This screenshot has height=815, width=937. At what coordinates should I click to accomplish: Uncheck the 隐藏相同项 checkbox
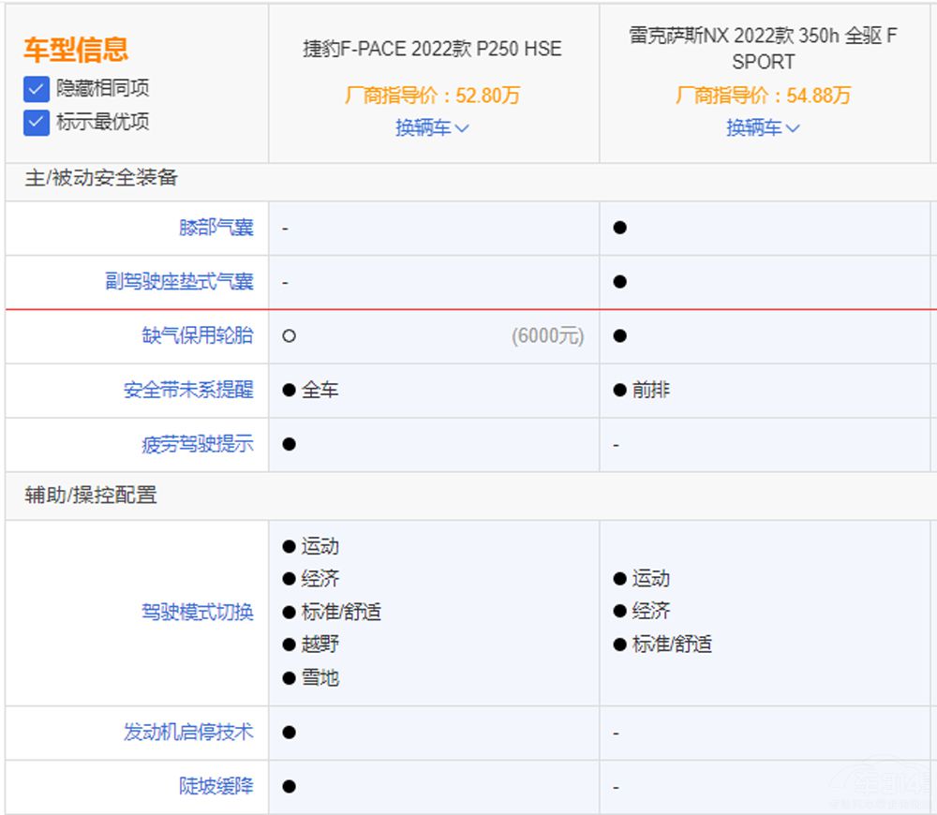click(x=37, y=89)
